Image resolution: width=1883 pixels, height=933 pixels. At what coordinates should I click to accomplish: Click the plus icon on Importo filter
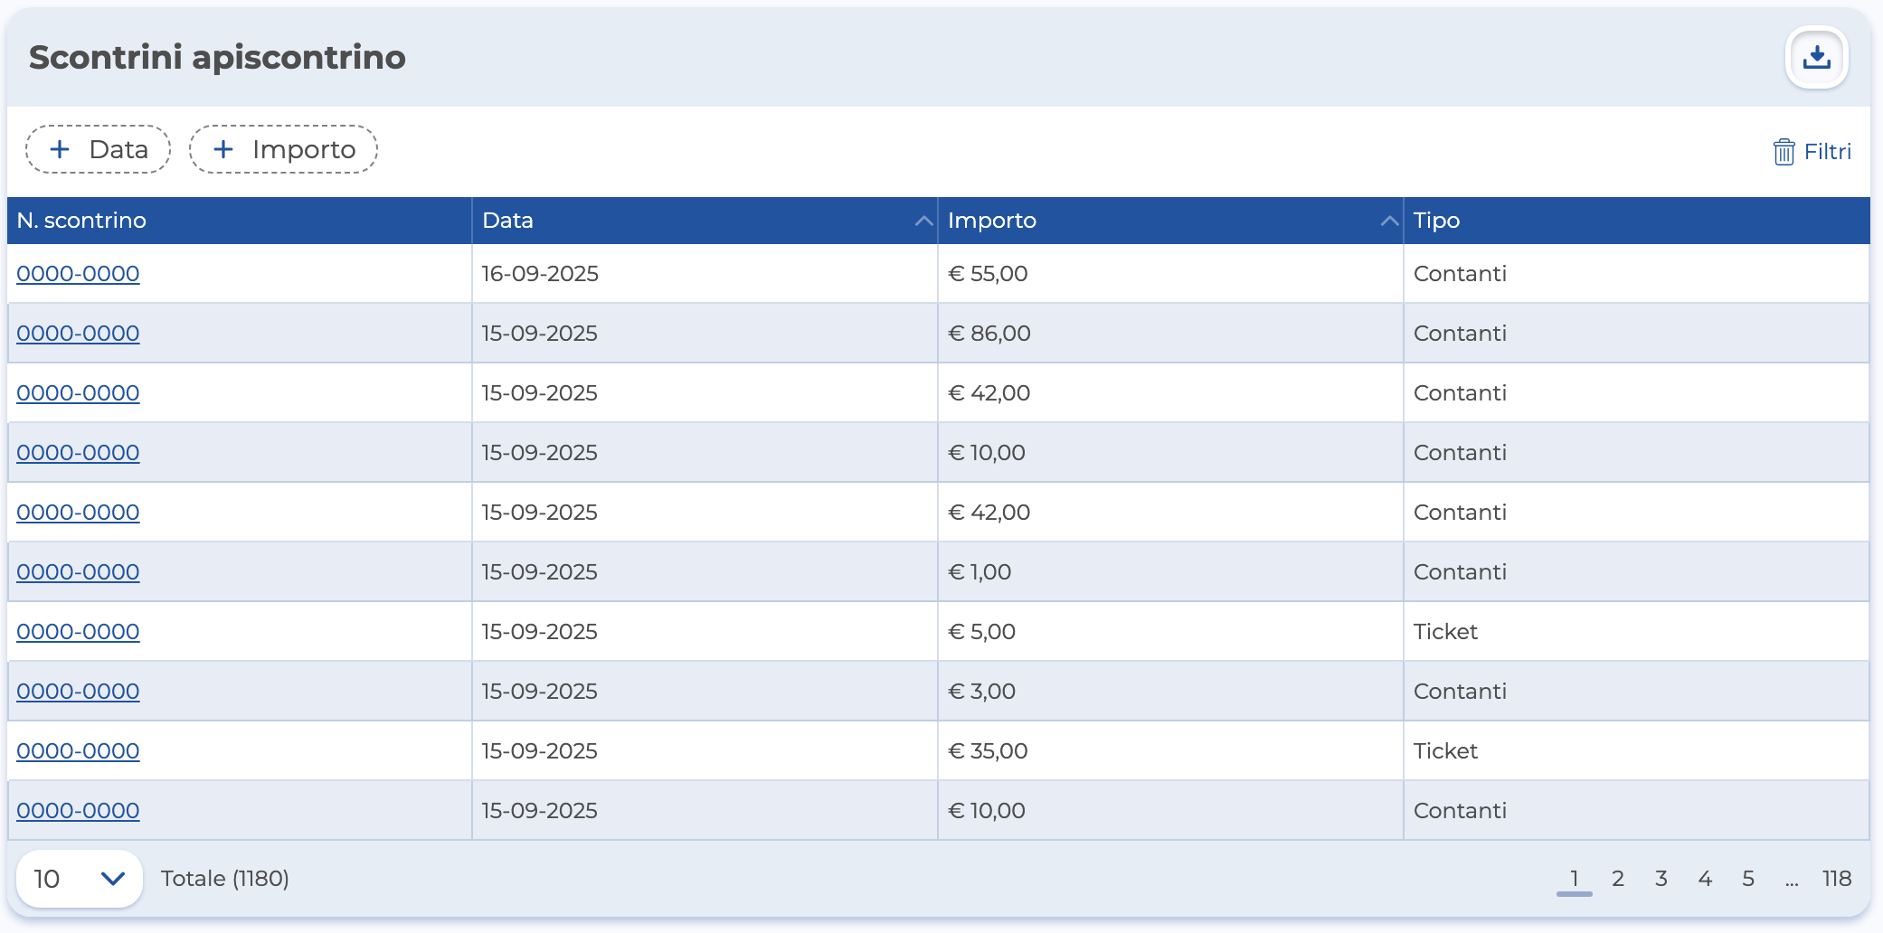click(x=223, y=149)
